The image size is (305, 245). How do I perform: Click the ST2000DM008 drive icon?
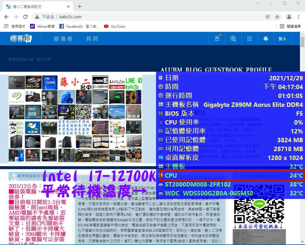click(161, 184)
